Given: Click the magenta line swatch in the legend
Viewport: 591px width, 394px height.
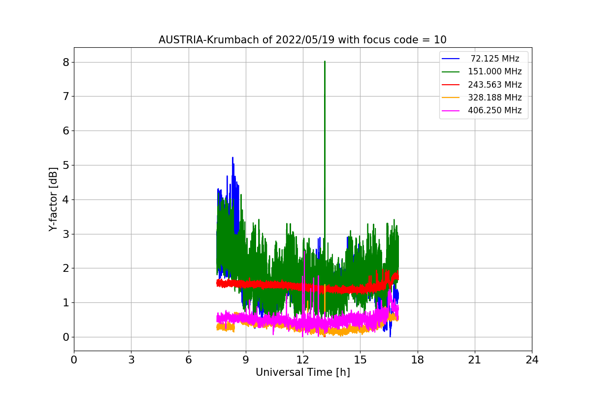Looking at the screenshot, I should tap(451, 111).
